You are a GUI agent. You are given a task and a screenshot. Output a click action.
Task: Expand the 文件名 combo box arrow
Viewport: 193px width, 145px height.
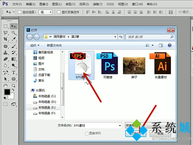pos(120,126)
